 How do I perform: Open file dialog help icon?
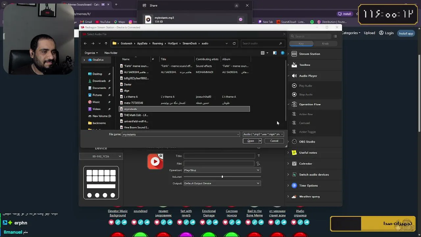[283, 53]
